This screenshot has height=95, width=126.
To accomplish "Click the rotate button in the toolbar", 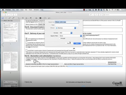I will (97, 15).
